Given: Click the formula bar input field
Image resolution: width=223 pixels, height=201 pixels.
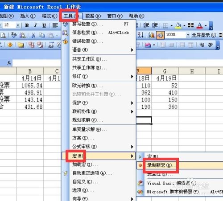Looking at the screenshot, I should 37,63.
